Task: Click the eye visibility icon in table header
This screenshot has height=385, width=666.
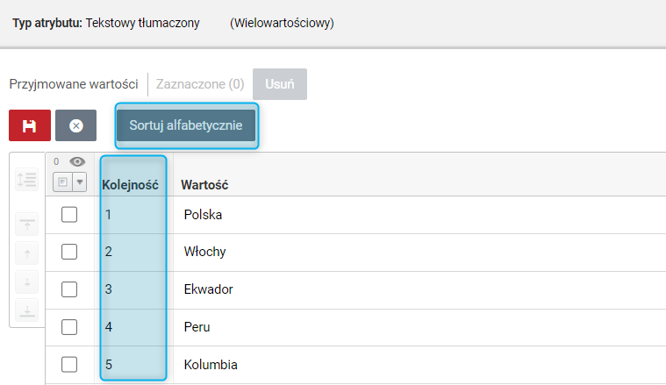Action: click(77, 161)
